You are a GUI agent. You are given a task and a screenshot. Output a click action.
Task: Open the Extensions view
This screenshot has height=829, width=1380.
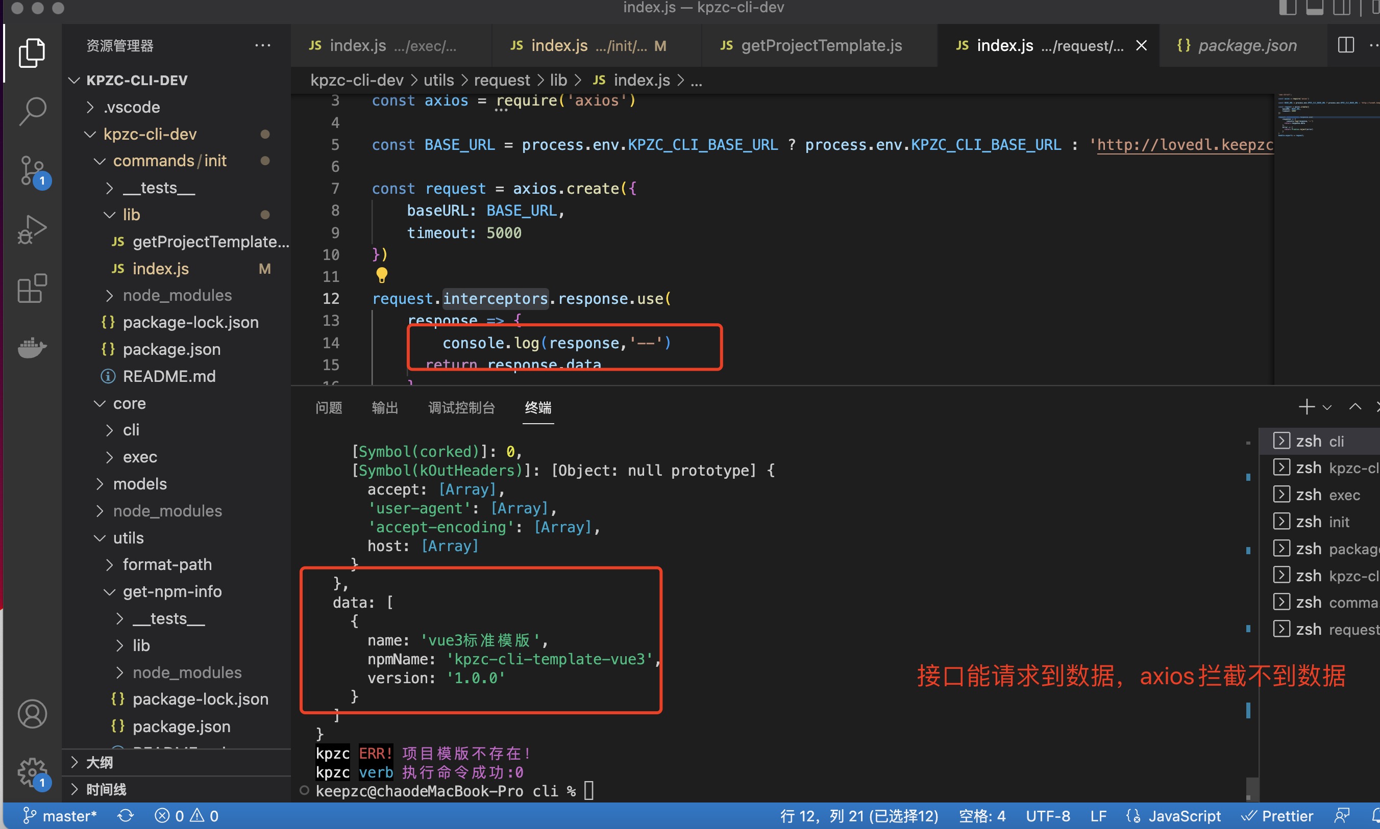click(32, 288)
